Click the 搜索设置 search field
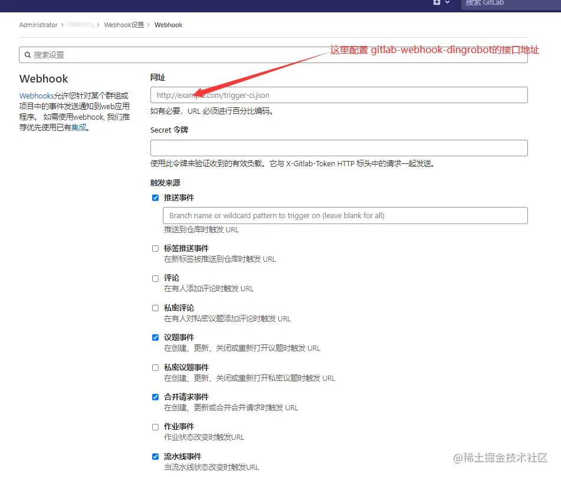561x477 pixels. [x=273, y=55]
